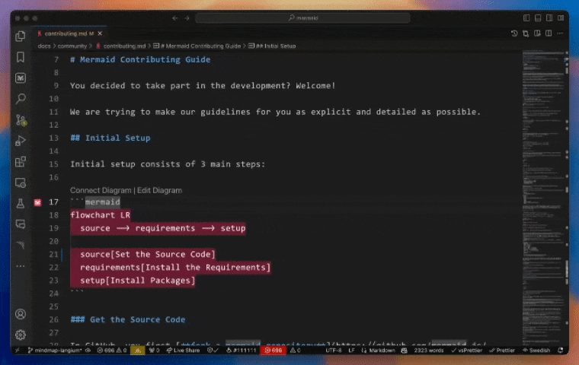Click the Edit Diagram code lens
Screen dimensions: 579x365
coord(159,190)
